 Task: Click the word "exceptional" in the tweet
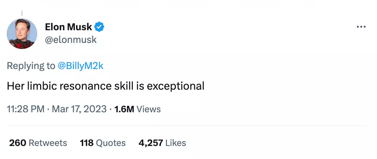[x=175, y=86]
